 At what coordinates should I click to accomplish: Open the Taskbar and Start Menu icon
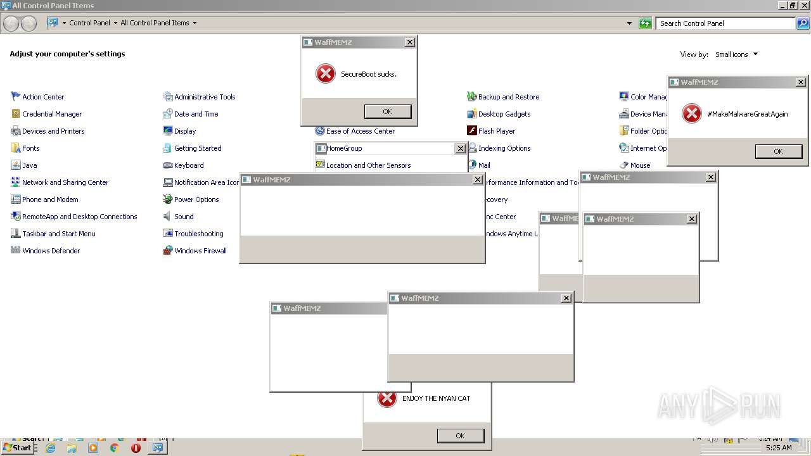point(16,234)
